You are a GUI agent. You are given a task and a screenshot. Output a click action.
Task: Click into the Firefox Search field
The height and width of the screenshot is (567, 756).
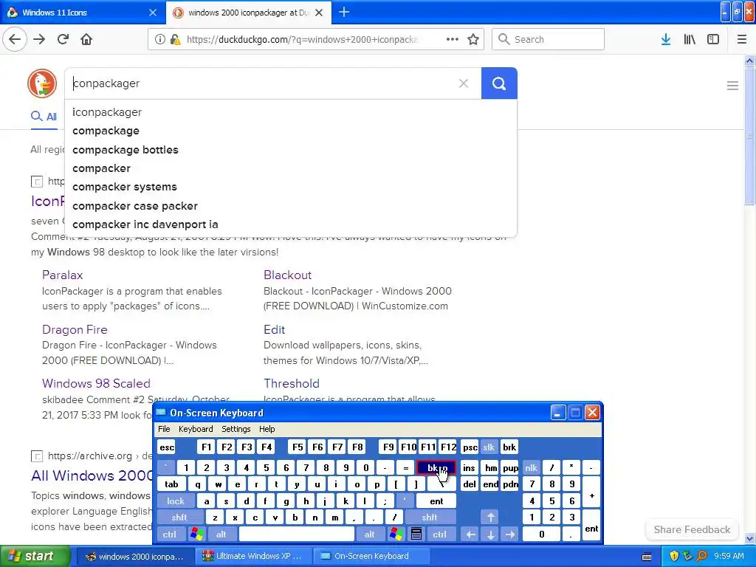coord(548,39)
